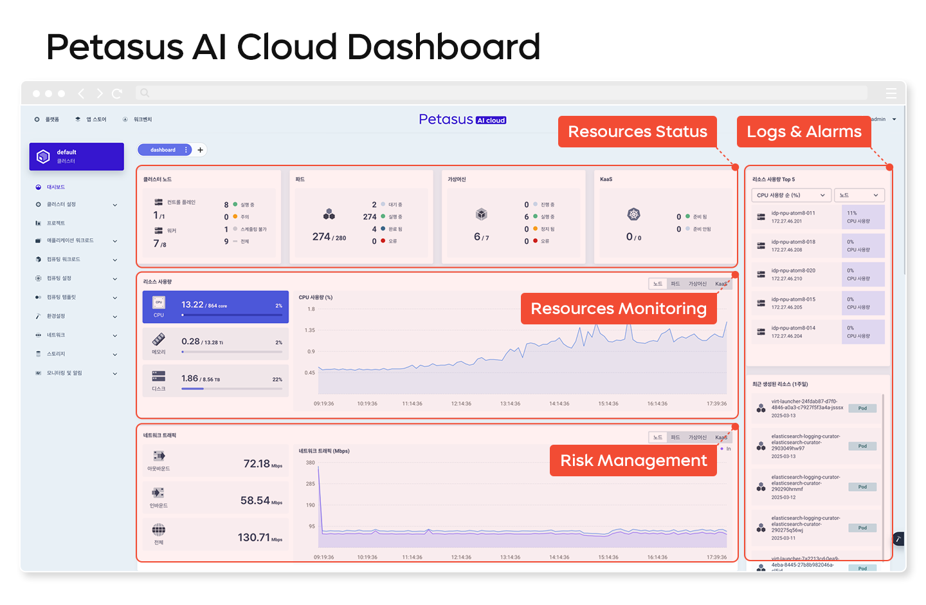Add a new dashboard with plus icon
The height and width of the screenshot is (605, 926).
pos(201,150)
